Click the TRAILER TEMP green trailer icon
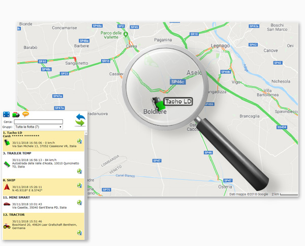The height and width of the screenshot is (246, 305). click(7, 165)
